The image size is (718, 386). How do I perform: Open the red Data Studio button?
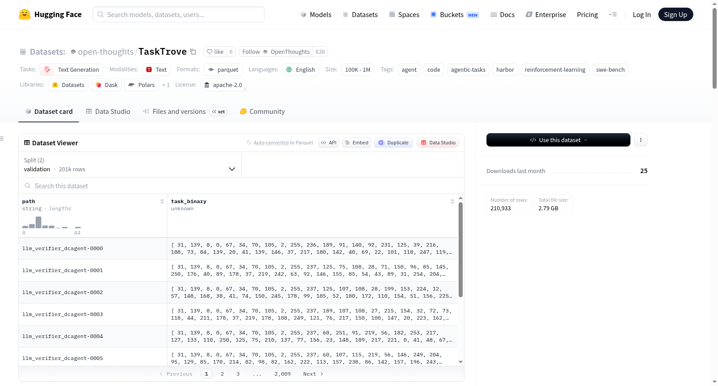pyautogui.click(x=438, y=143)
